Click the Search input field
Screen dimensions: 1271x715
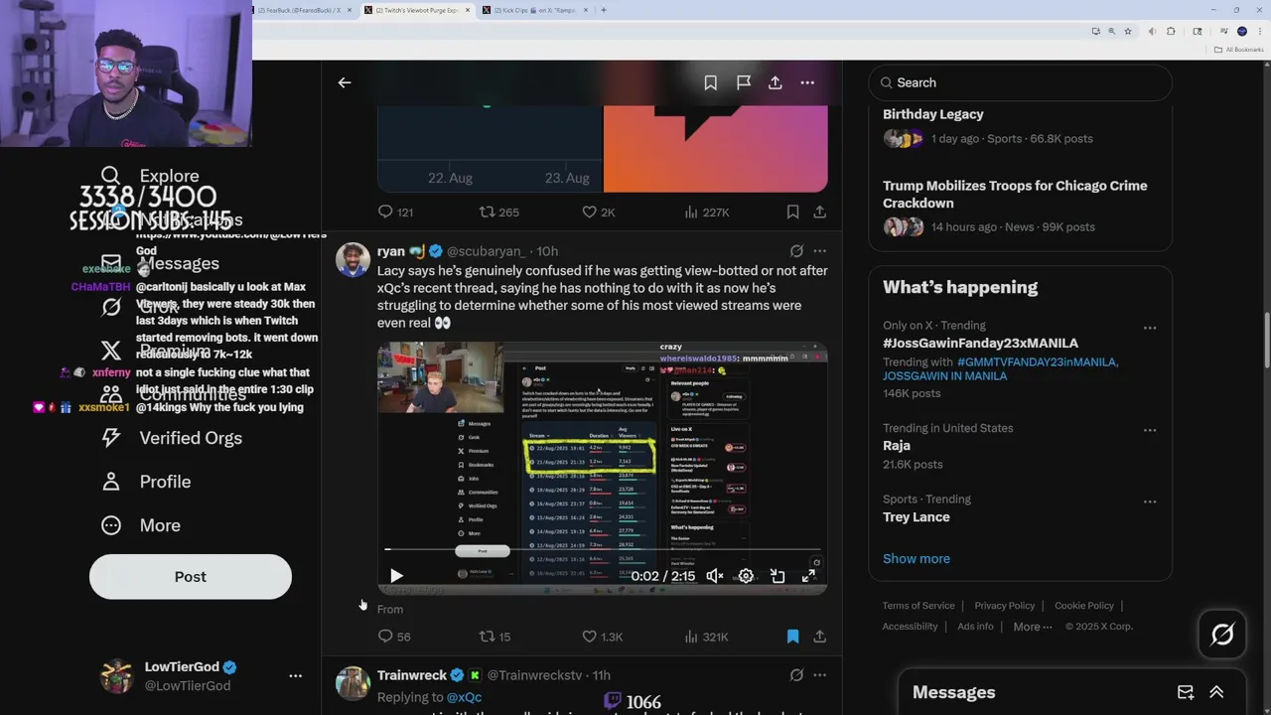(x=1021, y=82)
